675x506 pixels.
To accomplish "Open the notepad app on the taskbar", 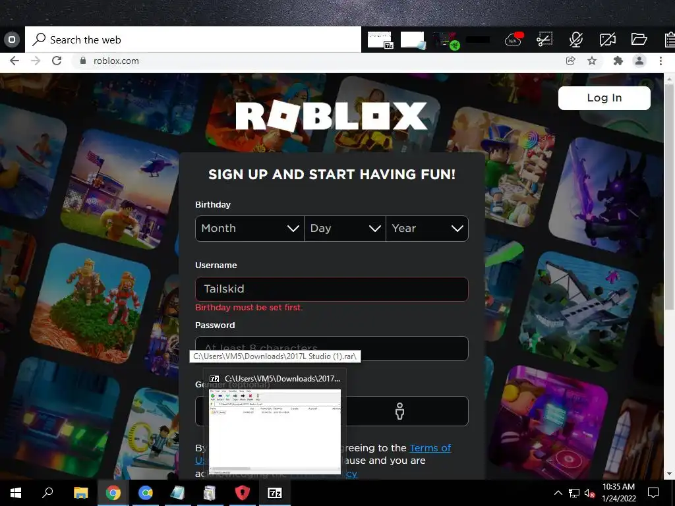I will coord(178,493).
